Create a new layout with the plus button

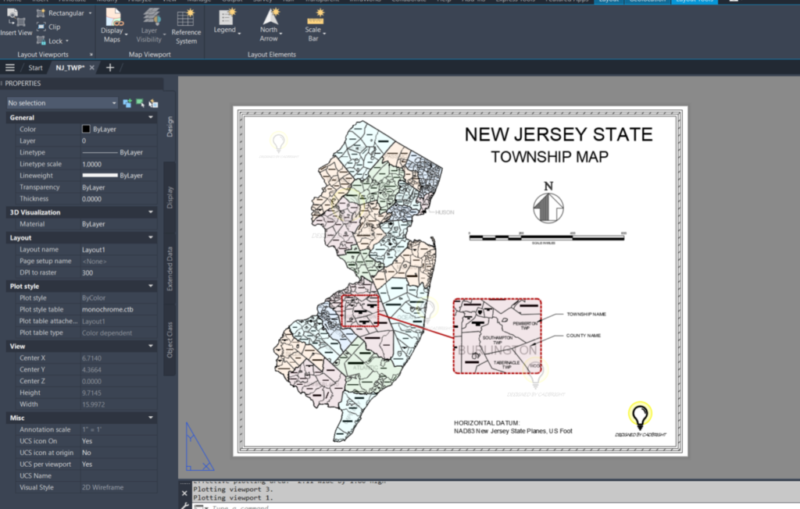pos(111,68)
